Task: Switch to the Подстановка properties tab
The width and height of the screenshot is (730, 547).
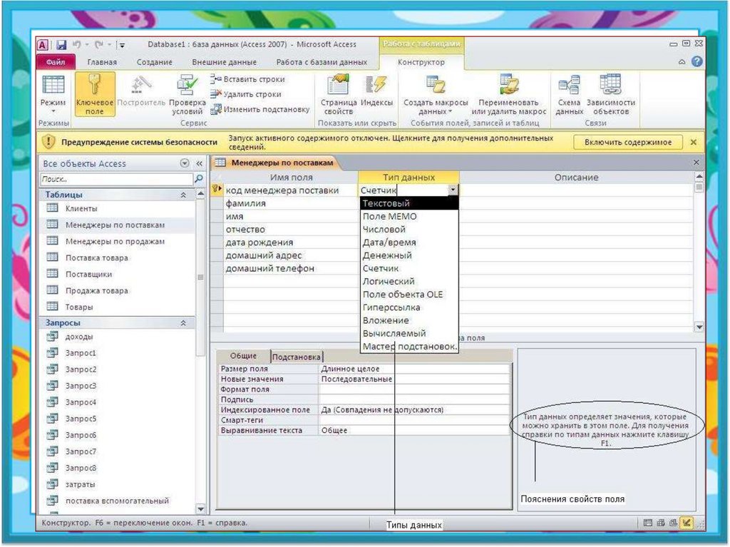Action: (296, 357)
